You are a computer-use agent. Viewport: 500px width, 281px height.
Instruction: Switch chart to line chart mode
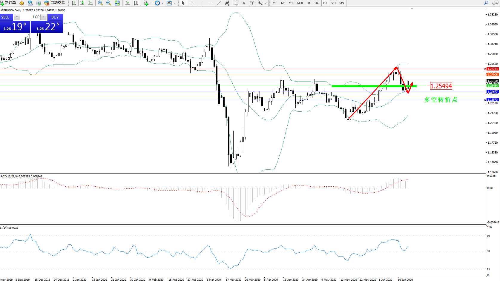pyautogui.click(x=91, y=3)
